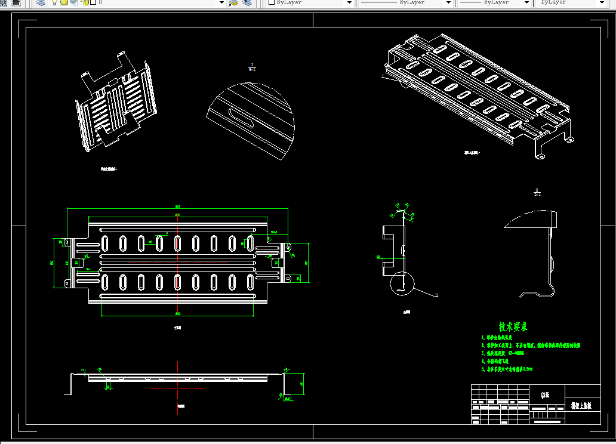Click the workspace settings gear icon
Viewport: 616px width, 444px height.
[3, 3]
